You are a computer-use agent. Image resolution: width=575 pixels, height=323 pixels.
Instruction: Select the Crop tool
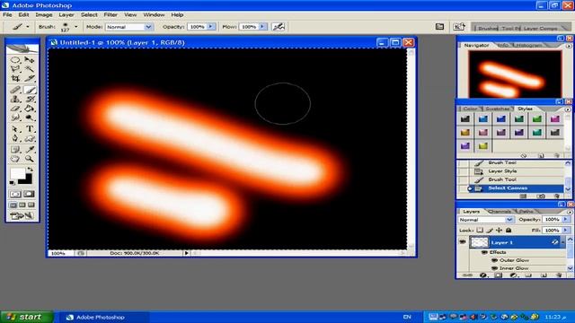click(x=15, y=78)
